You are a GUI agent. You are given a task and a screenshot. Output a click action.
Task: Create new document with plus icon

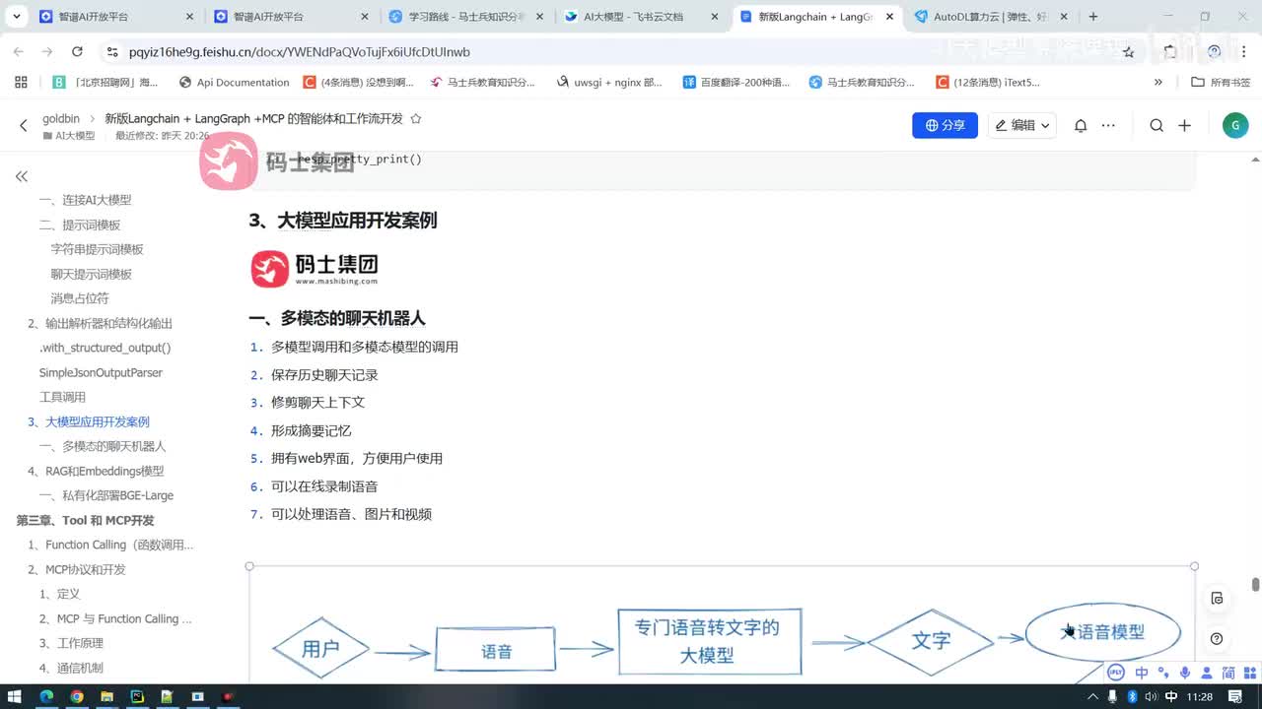coord(1184,125)
